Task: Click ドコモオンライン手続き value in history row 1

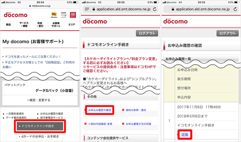Action: click(x=196, y=125)
